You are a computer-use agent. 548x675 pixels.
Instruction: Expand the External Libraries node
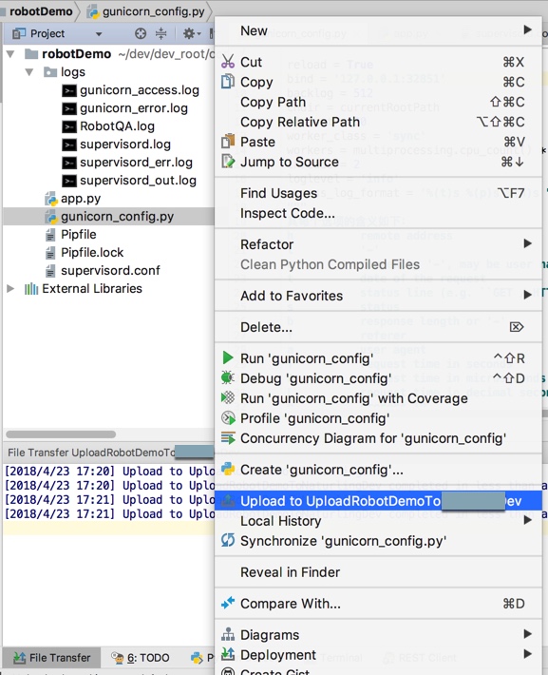pyautogui.click(x=10, y=288)
